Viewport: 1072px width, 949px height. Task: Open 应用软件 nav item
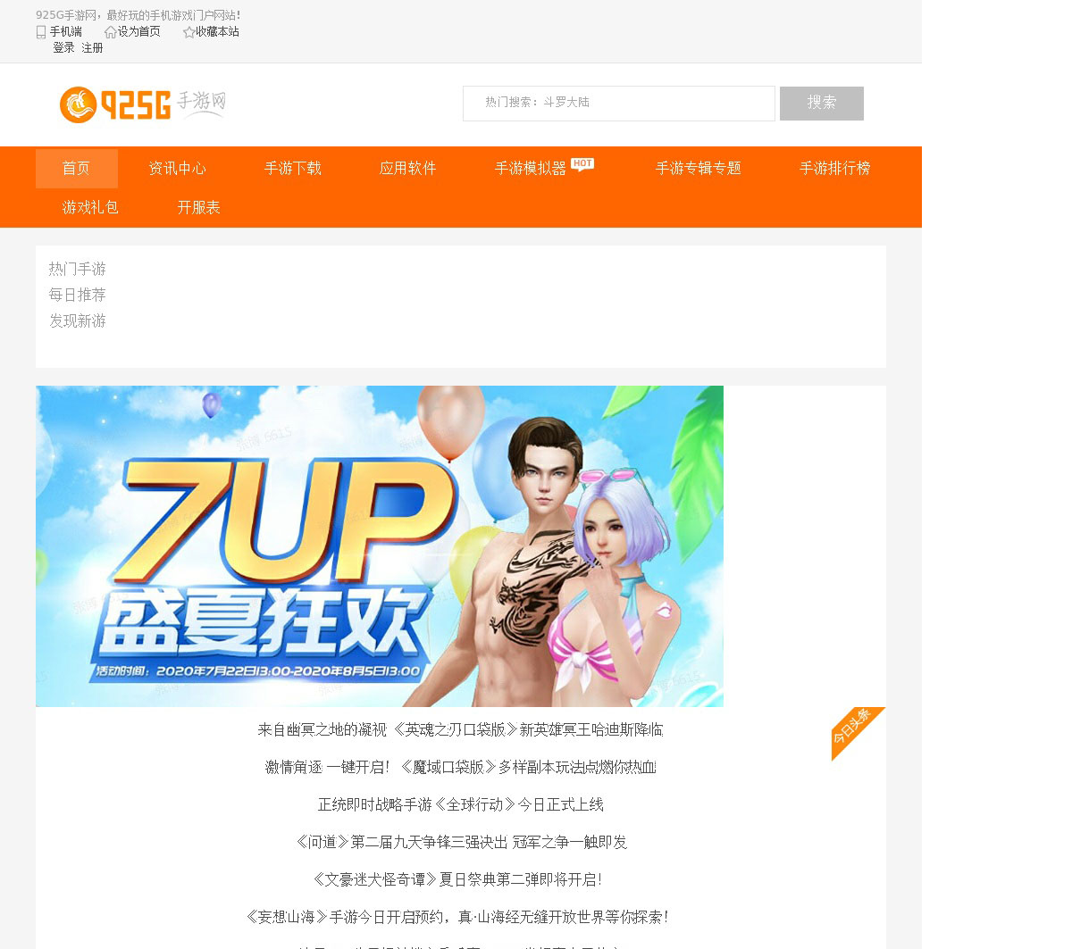click(x=407, y=169)
